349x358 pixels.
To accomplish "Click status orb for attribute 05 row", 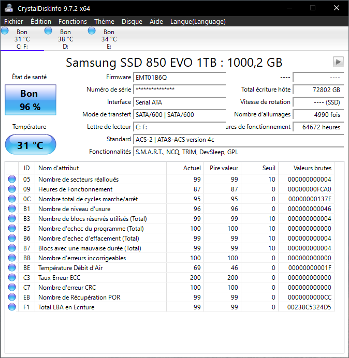I will 12,179.
